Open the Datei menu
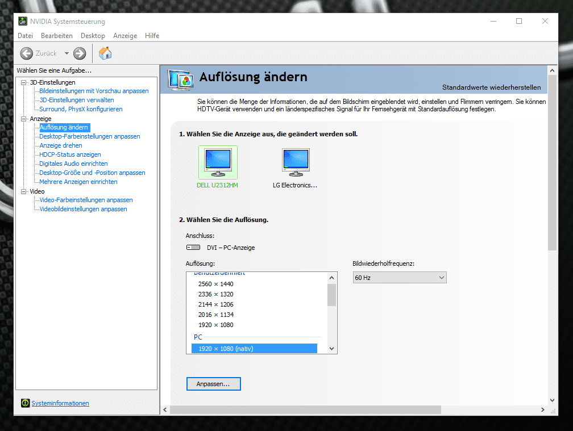The height and width of the screenshot is (431, 573). [25, 36]
